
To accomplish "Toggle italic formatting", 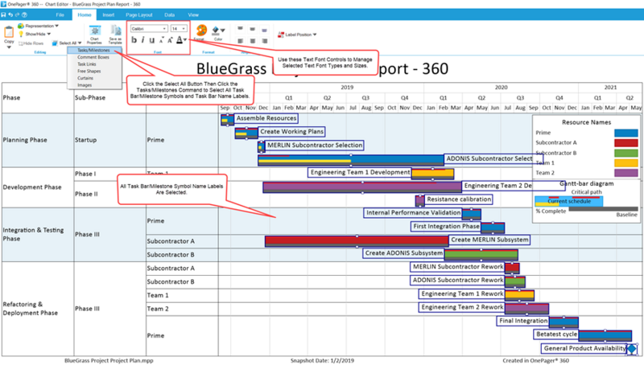I will [x=142, y=39].
